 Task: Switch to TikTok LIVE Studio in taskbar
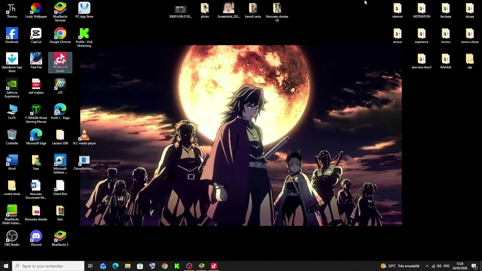(x=214, y=266)
